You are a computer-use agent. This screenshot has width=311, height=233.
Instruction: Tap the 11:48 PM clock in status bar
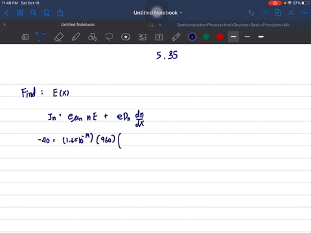10,3
